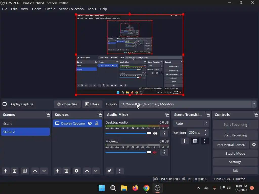This screenshot has width=259, height=194.
Task: Click Start Recording button
Action: pos(235,135)
